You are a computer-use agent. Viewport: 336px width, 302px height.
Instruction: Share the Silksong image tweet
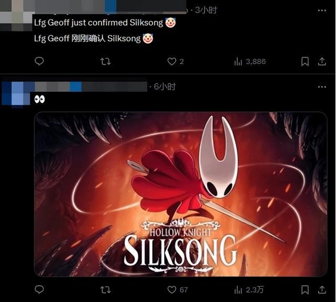tap(322, 290)
